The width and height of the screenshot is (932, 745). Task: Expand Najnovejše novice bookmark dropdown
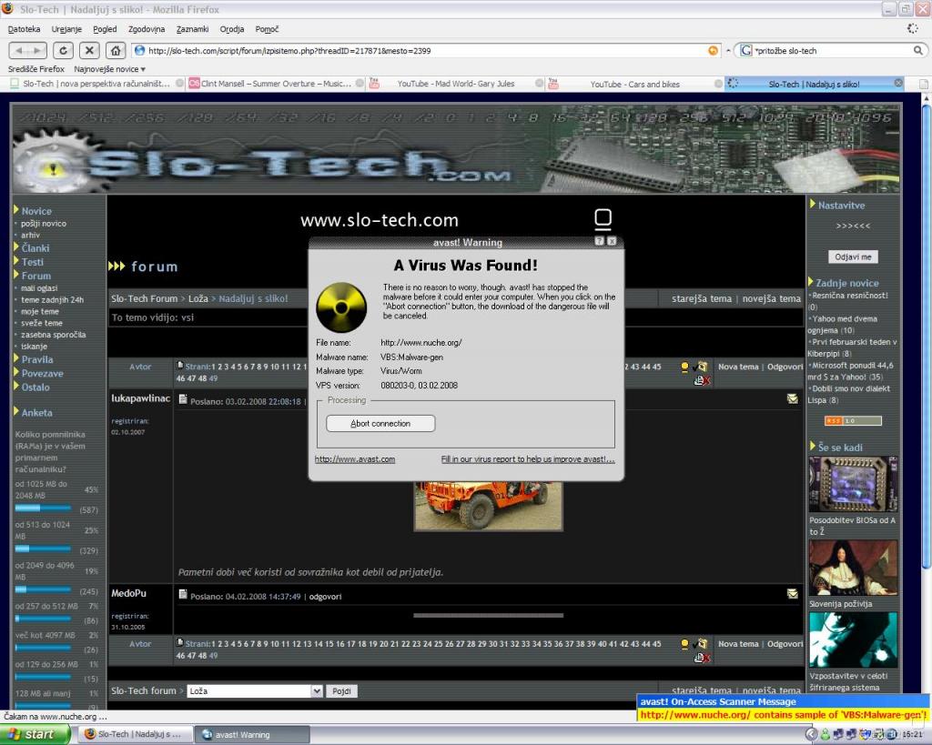coord(110,69)
